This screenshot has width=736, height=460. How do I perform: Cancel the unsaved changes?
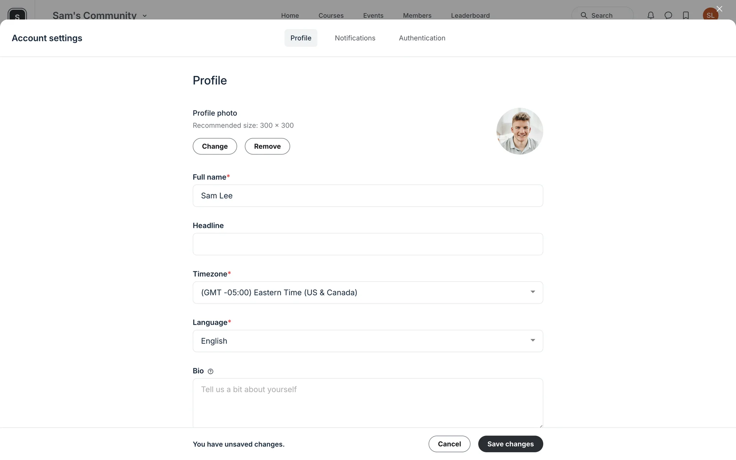449,444
